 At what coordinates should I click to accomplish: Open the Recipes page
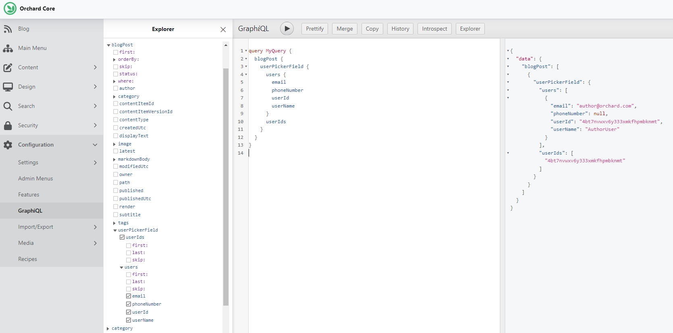[52, 259]
